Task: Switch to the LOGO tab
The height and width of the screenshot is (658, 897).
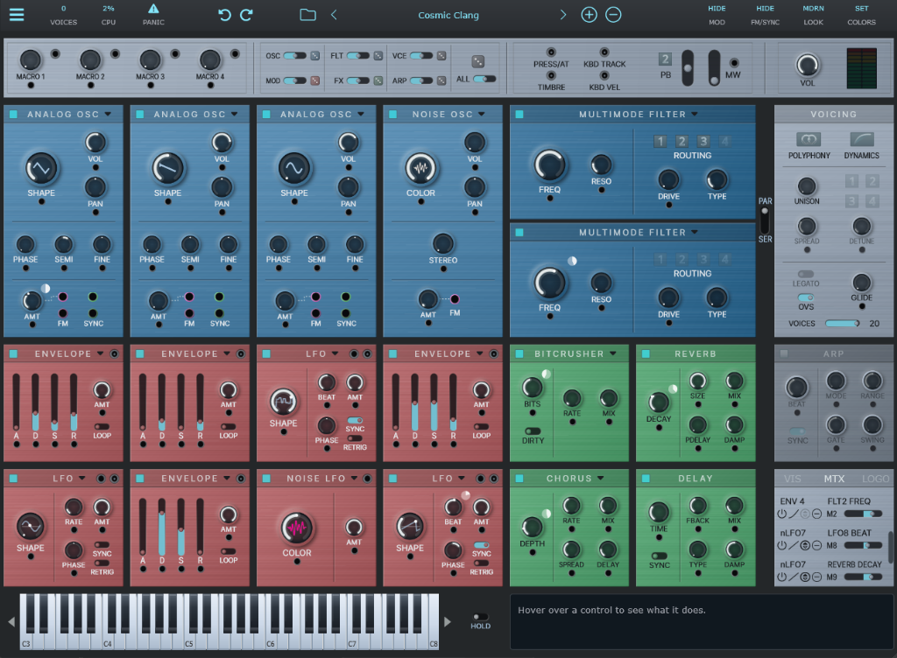Action: (875, 479)
